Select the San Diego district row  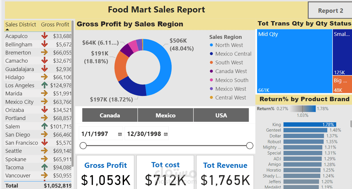tap(38, 135)
